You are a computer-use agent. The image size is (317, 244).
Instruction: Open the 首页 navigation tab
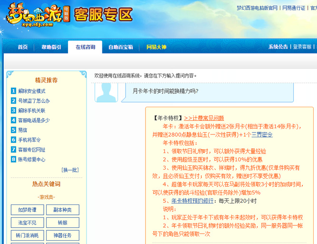[23, 47]
